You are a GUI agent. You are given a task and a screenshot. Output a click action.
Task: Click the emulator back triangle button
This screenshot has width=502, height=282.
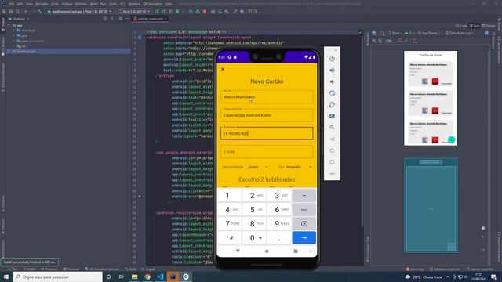click(x=332, y=139)
